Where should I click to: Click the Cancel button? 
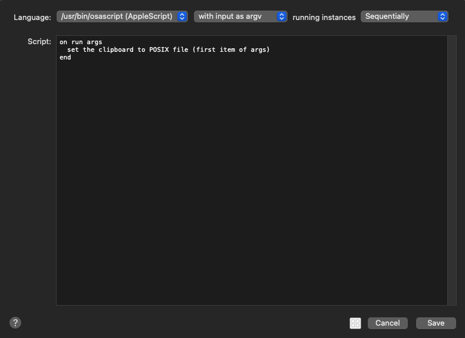coord(387,323)
